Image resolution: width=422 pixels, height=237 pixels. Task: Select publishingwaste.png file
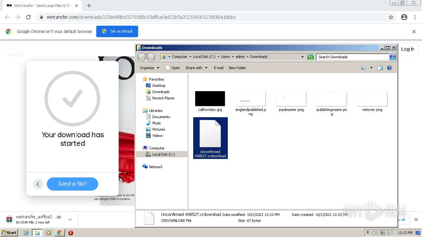(x=332, y=103)
